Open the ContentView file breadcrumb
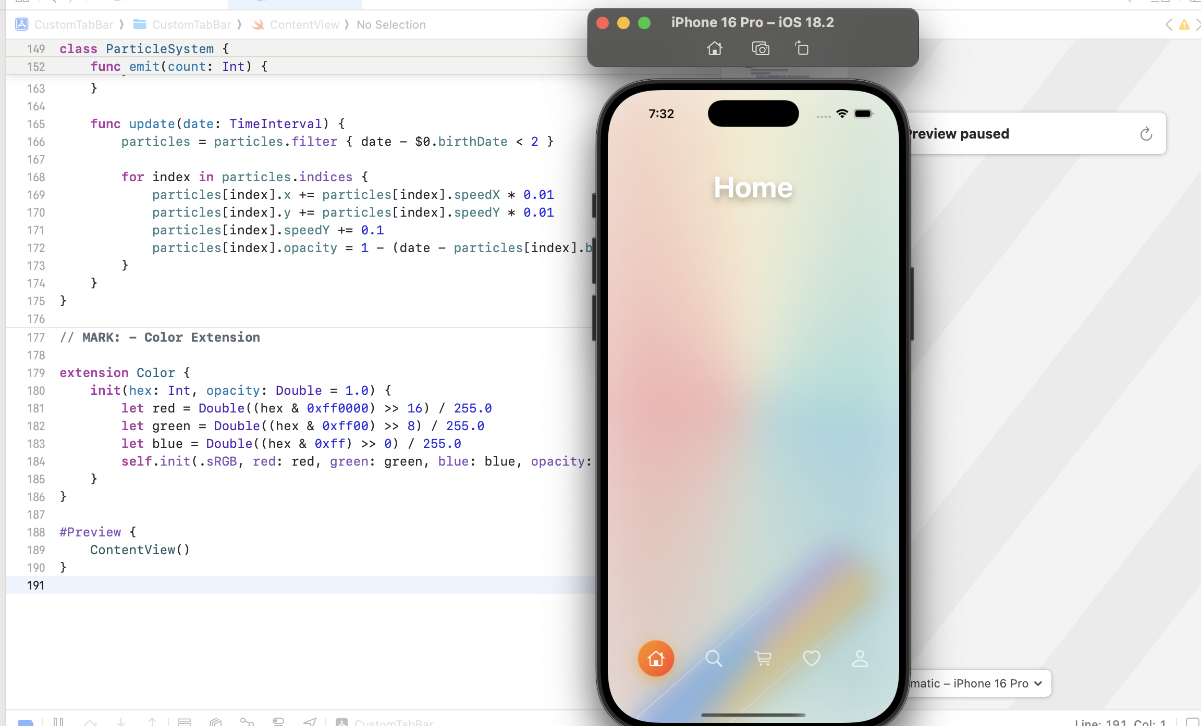The image size is (1201, 726). tap(304, 24)
